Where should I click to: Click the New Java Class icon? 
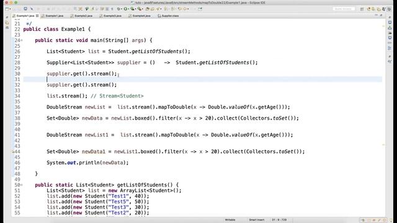pos(153,9)
